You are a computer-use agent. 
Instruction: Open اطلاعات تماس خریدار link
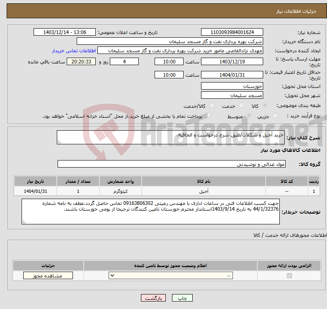point(74,51)
